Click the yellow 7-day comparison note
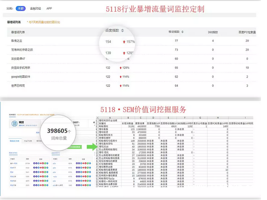 (44, 22)
